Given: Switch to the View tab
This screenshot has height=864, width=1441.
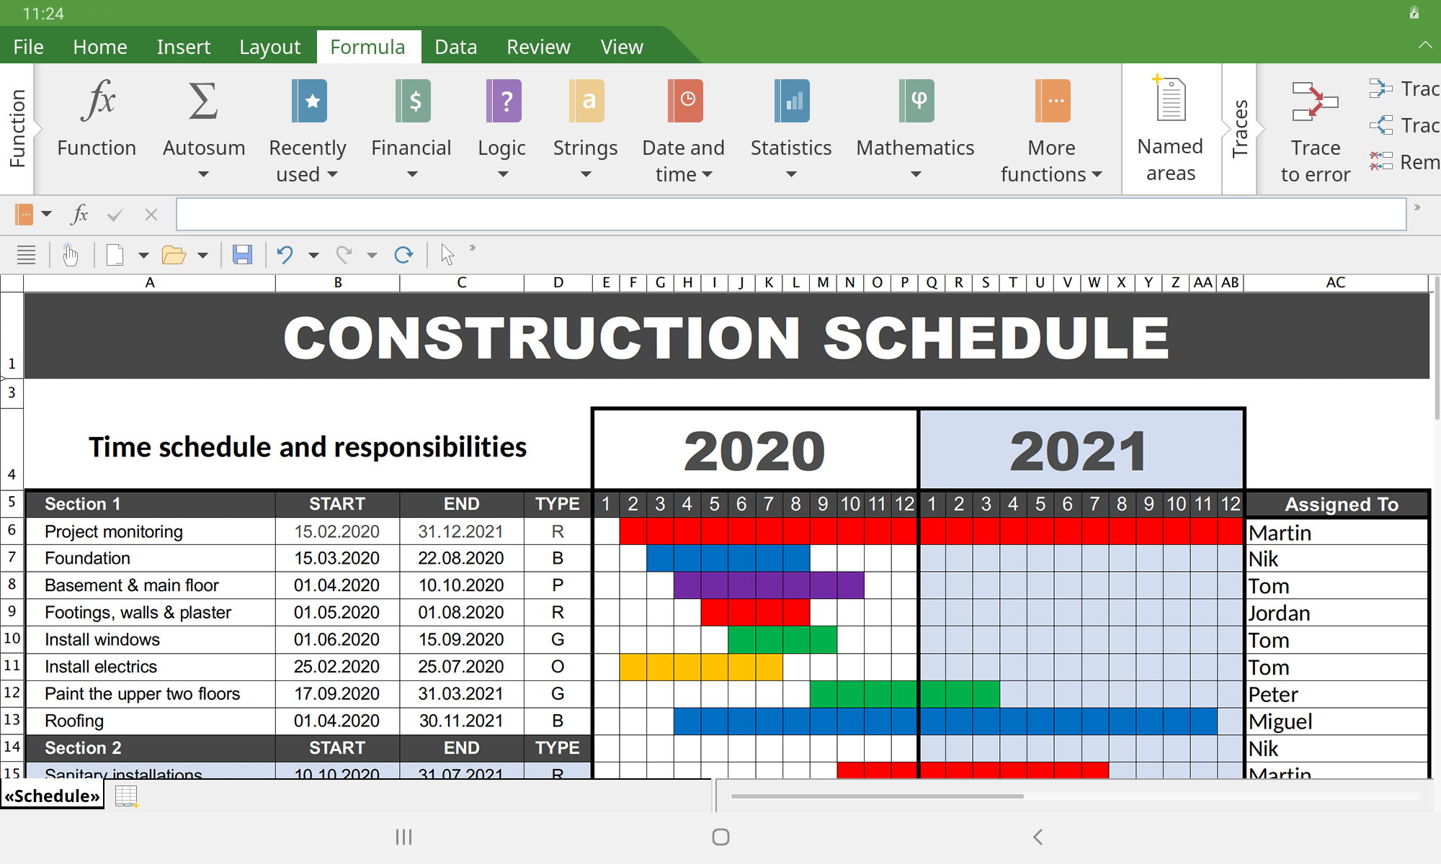Looking at the screenshot, I should (x=622, y=47).
